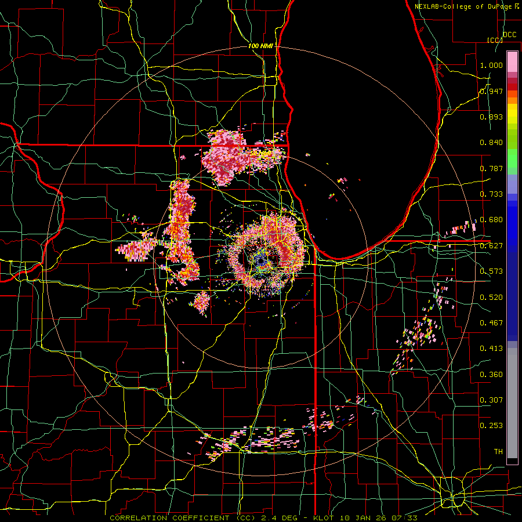Click the 0.307 scale value
This screenshot has width=522, height=522.
coord(491,400)
